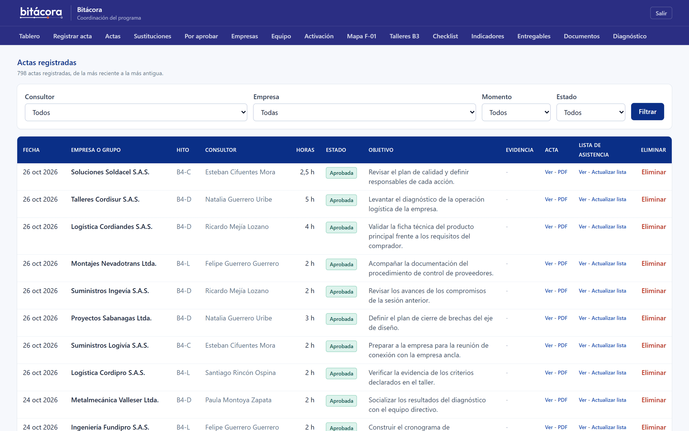This screenshot has height=431, width=689.
Task: Open the Tablero nav item
Action: [x=29, y=36]
